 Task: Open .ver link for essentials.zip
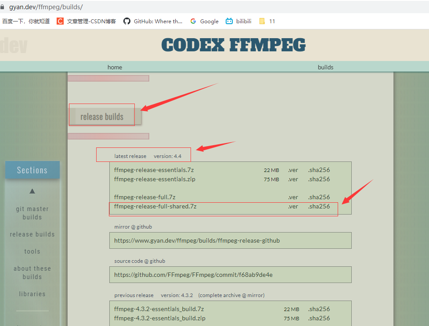[293, 179]
